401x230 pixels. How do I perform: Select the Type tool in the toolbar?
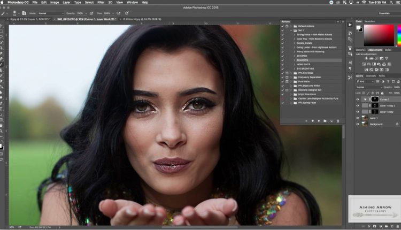pyautogui.click(x=1, y=109)
